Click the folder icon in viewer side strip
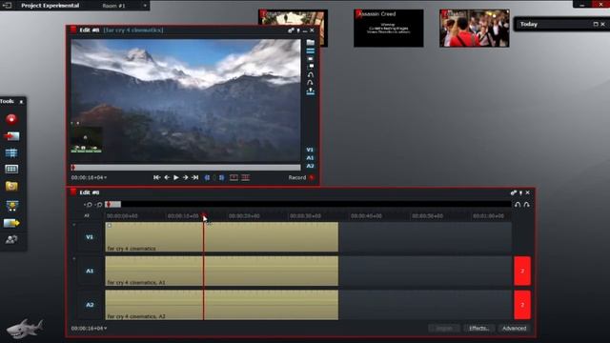610x343 pixels. pos(311,42)
